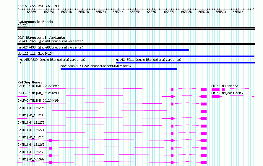Open the CMTM1|NM_052999 transcript label
This screenshot has width=263, height=166.
31,159
